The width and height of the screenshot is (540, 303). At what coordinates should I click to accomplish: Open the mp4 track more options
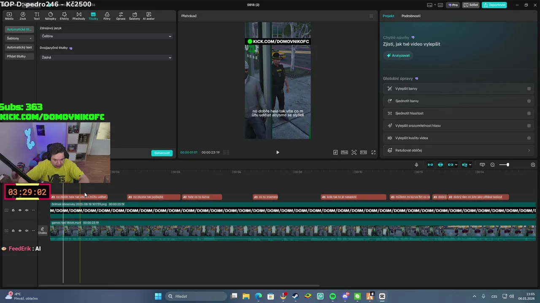click(x=33, y=231)
